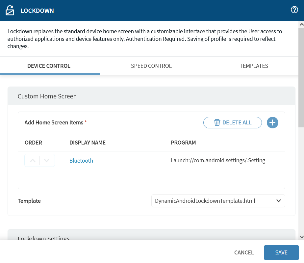This screenshot has height=263, width=304.
Task: Move Bluetooth item down in order
Action: click(x=47, y=161)
